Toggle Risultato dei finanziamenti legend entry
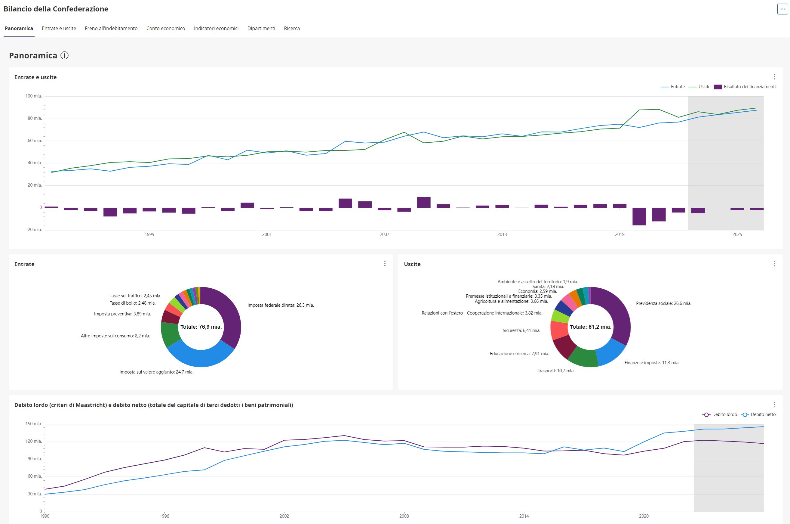This screenshot has width=790, height=524. tap(745, 87)
